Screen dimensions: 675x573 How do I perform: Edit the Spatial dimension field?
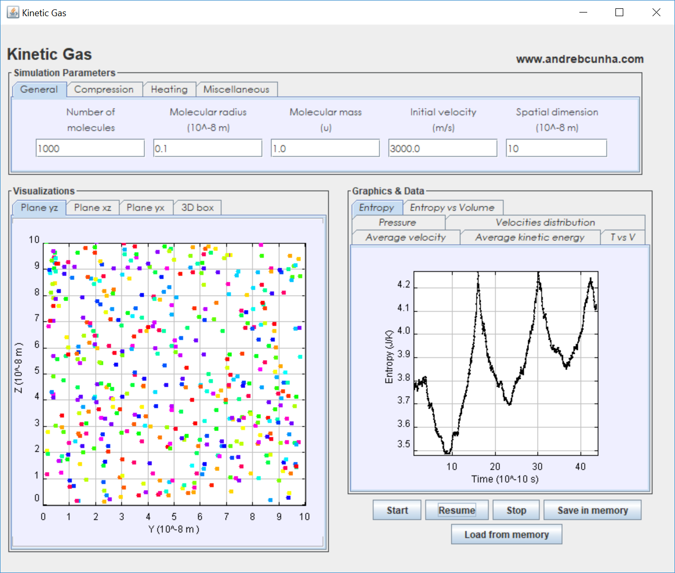point(556,148)
